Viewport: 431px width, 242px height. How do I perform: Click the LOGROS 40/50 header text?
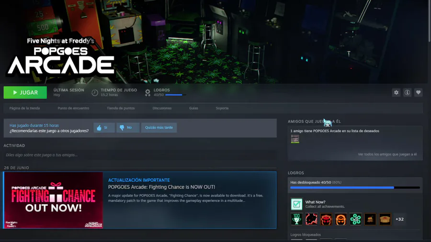[x=162, y=92]
